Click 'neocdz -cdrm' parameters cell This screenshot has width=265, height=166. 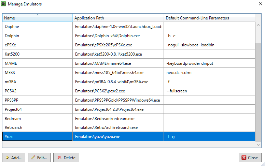(209, 72)
